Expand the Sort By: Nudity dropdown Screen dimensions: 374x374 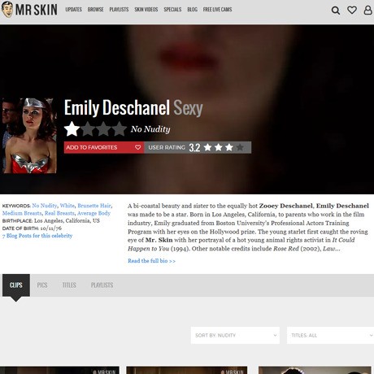(235, 335)
